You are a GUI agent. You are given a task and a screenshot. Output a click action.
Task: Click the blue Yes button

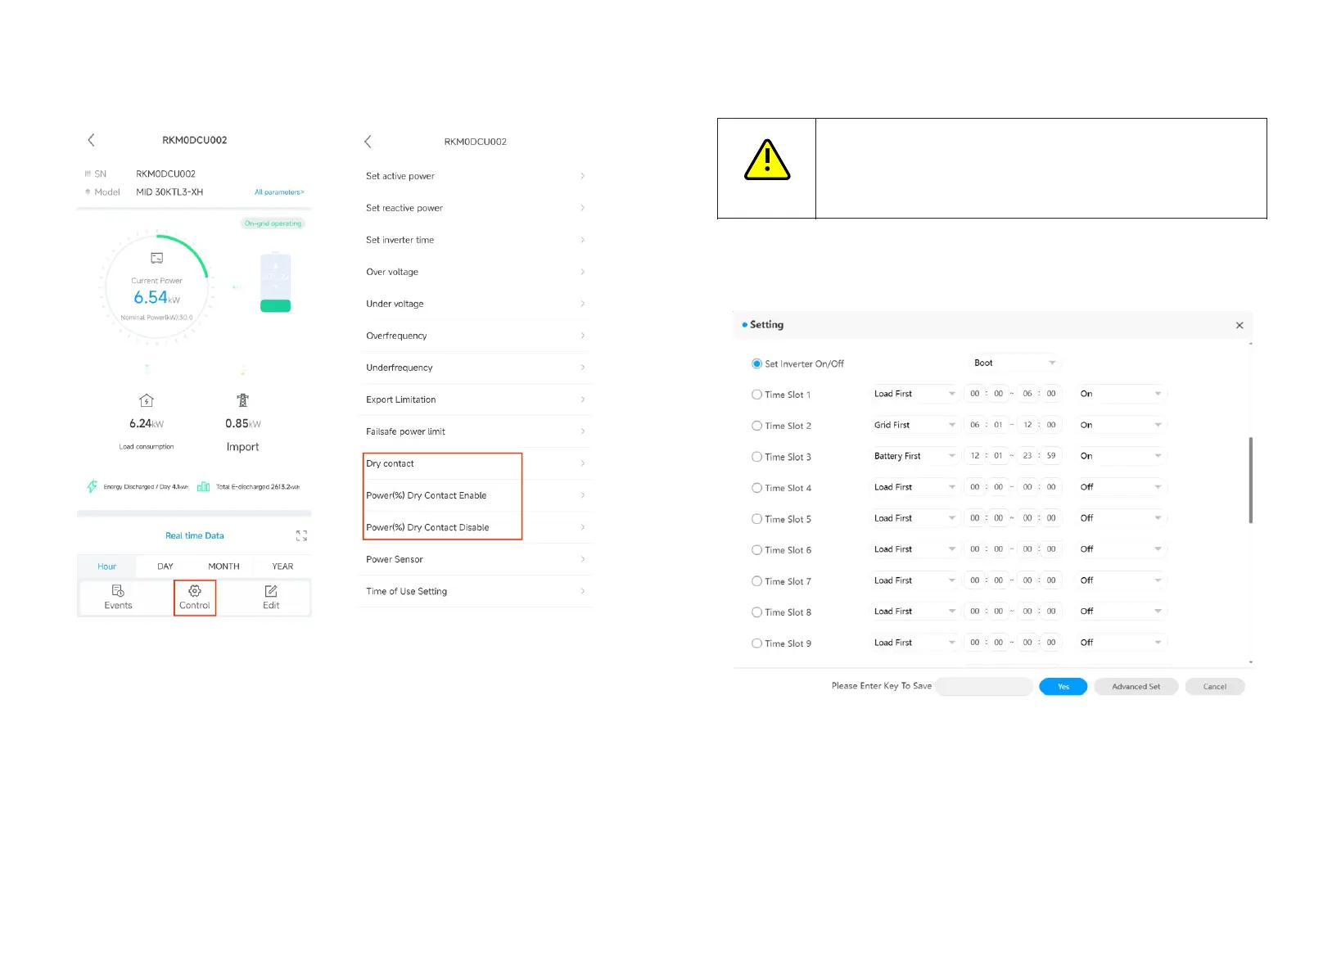coord(1063,687)
